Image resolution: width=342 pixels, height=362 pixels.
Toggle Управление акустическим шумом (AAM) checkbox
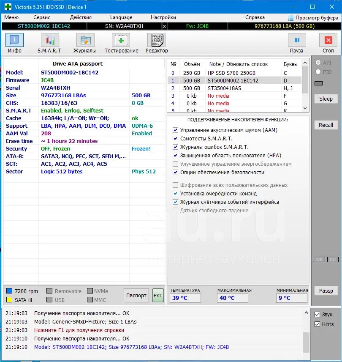click(x=175, y=130)
